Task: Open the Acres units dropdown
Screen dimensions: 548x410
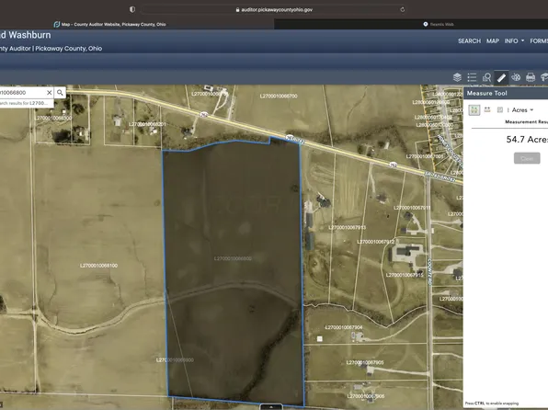Action: coord(522,110)
